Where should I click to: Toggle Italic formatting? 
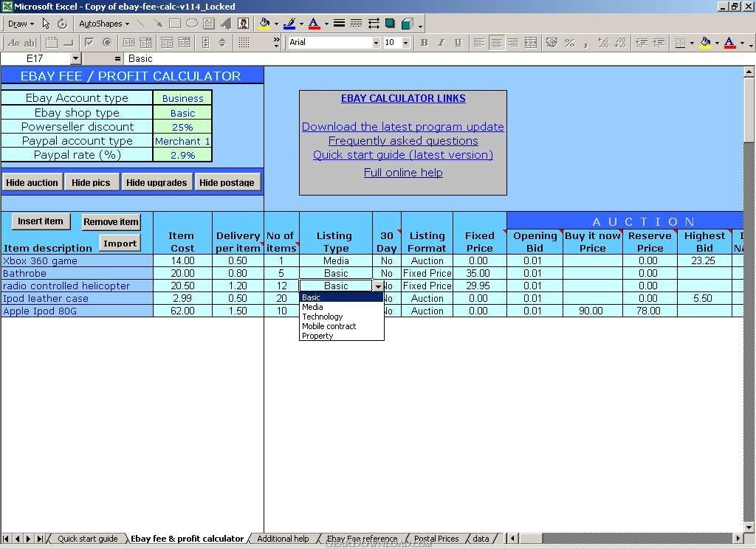(441, 42)
